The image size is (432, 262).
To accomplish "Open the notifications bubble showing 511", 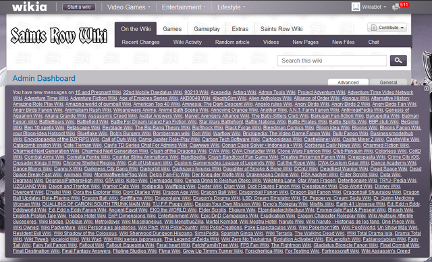I will click(401, 6).
